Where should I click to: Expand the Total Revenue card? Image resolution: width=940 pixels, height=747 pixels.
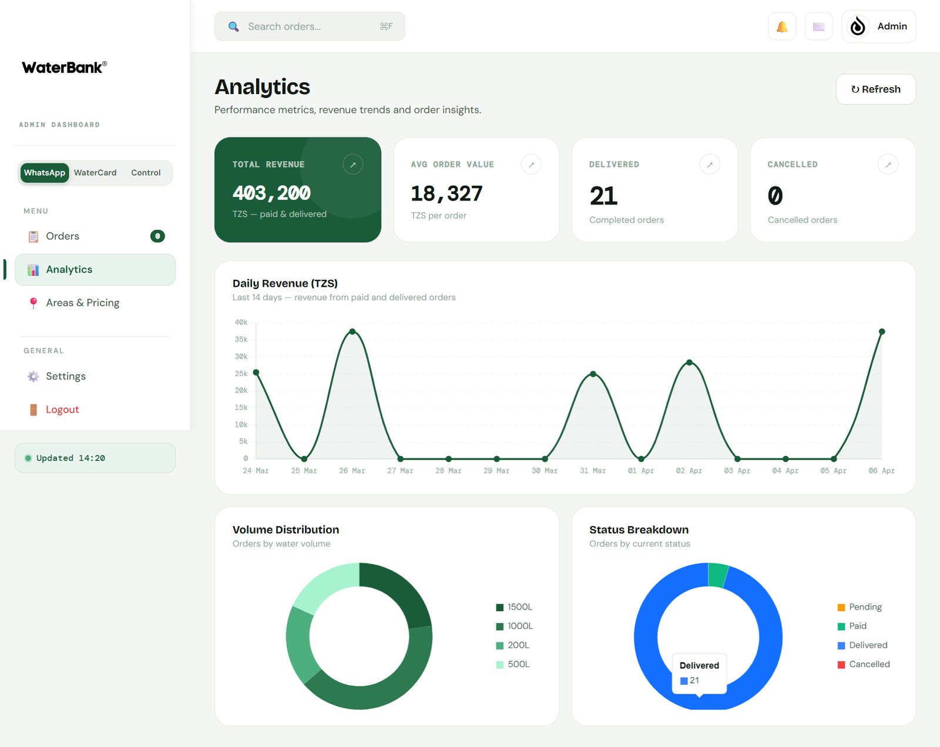point(352,164)
